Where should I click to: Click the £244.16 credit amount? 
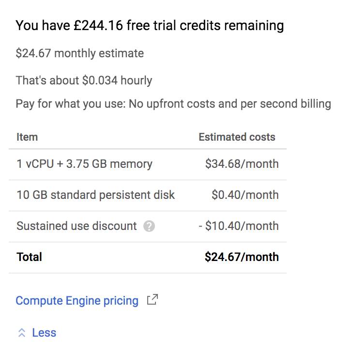click(98, 25)
